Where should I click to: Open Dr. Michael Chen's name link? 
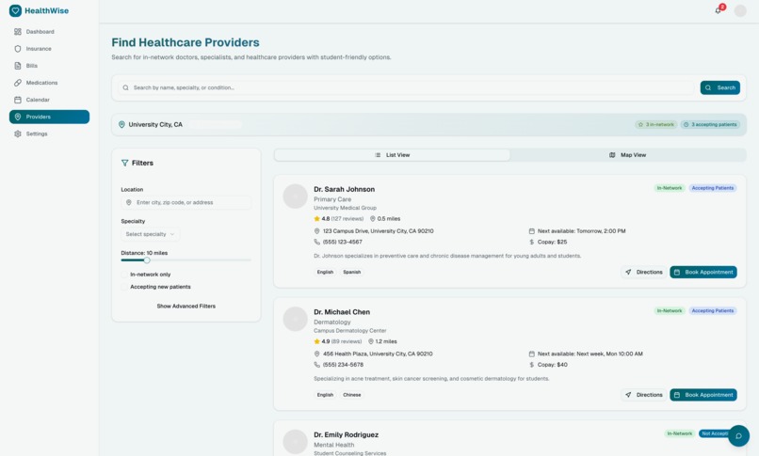tap(342, 312)
